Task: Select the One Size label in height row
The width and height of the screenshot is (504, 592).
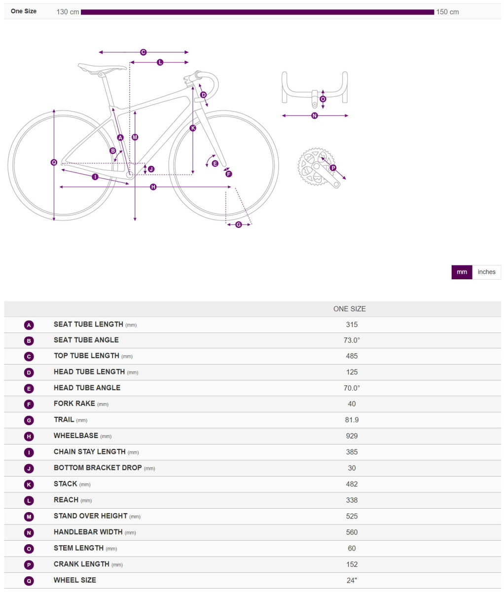Action: pyautogui.click(x=24, y=11)
